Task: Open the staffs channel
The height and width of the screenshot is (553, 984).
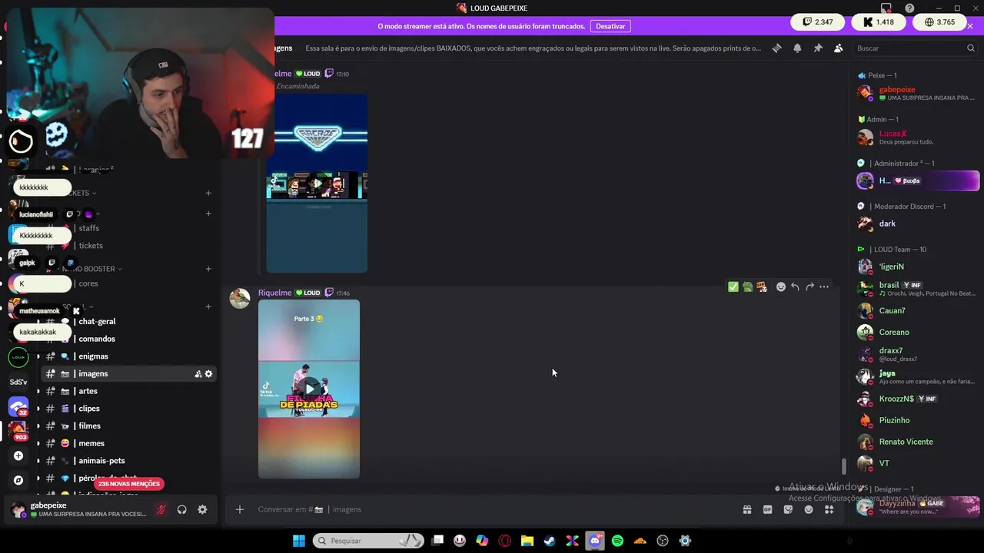Action: [127, 228]
